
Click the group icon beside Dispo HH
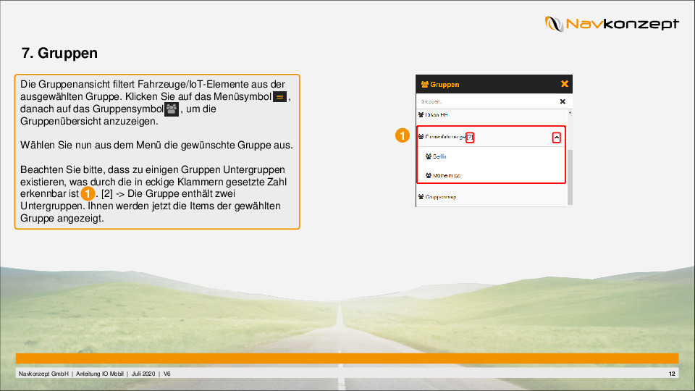click(x=421, y=115)
